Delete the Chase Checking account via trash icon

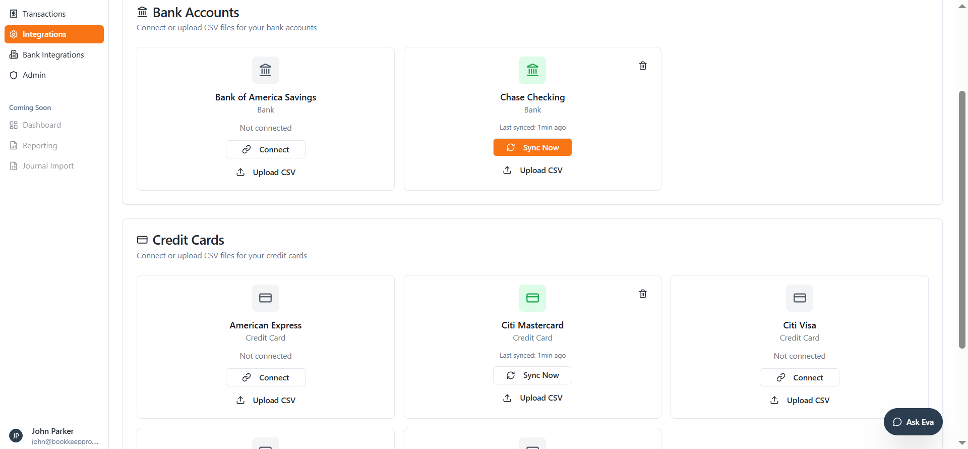tap(643, 66)
